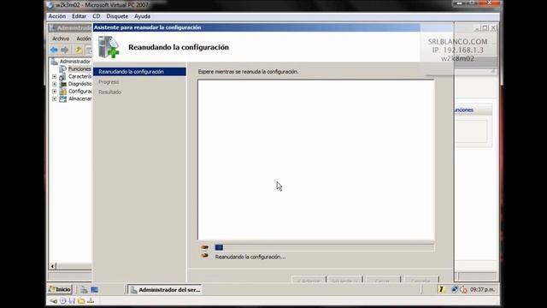547x308 pixels.
Task: Select the Resultado wizard step
Action: click(x=109, y=92)
